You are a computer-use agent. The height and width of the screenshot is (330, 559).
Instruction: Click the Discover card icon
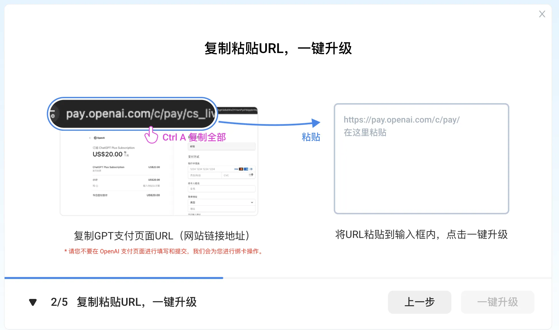pyautogui.click(x=251, y=169)
